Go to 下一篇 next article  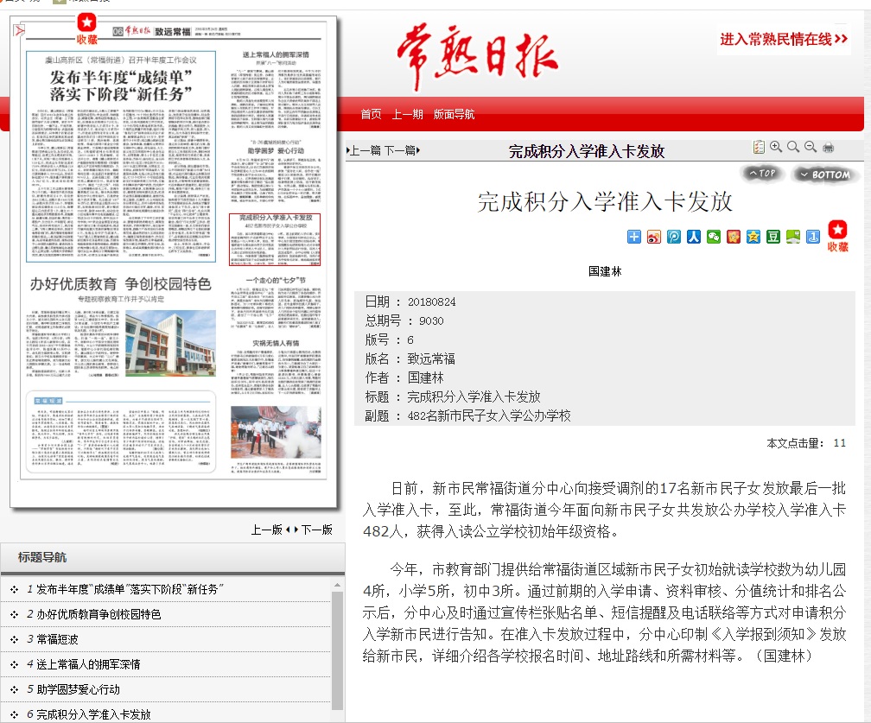pos(402,150)
